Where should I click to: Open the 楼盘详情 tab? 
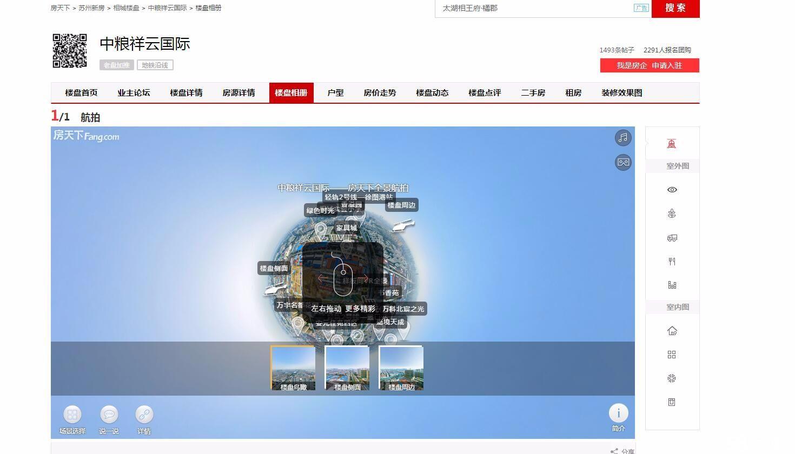186,92
